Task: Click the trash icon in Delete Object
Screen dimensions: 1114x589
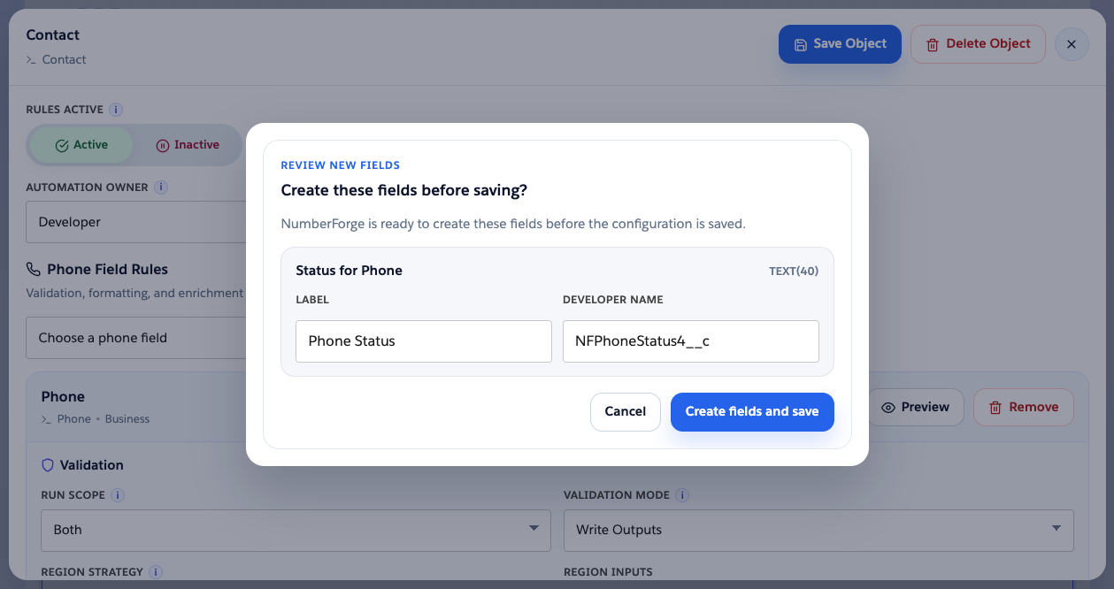Action: 933,44
